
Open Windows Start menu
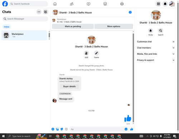[x=3, y=136]
